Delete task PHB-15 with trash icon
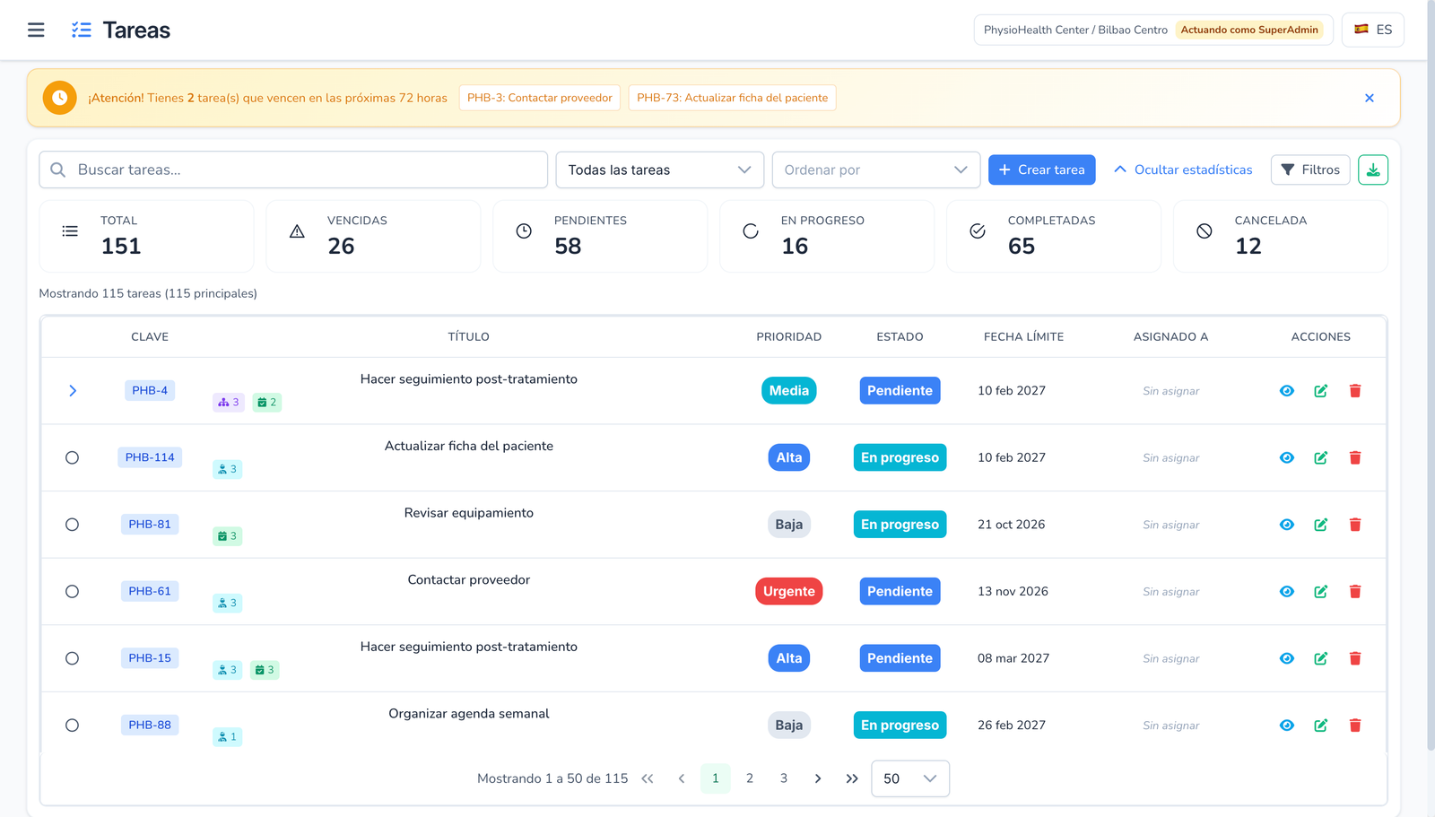This screenshot has height=817, width=1435. point(1354,658)
